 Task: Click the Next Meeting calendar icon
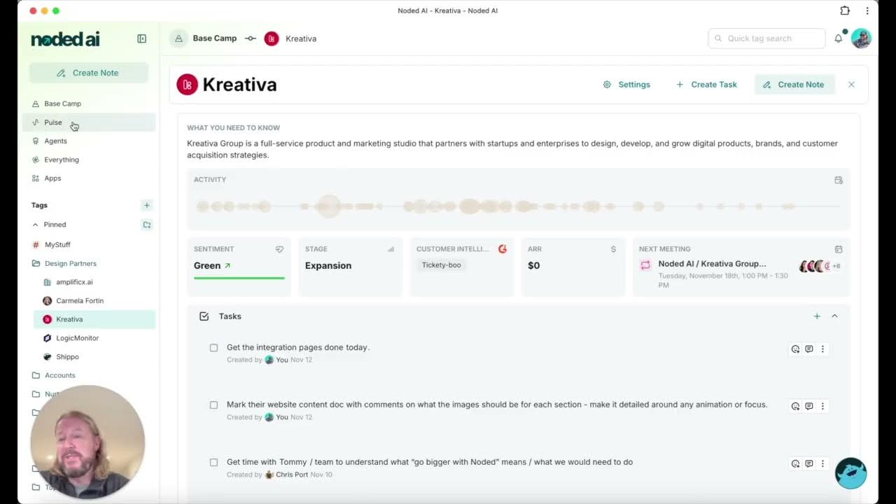pos(839,249)
